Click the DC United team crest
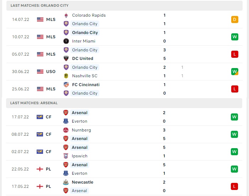The height and width of the screenshot is (196, 249). tap(66, 58)
